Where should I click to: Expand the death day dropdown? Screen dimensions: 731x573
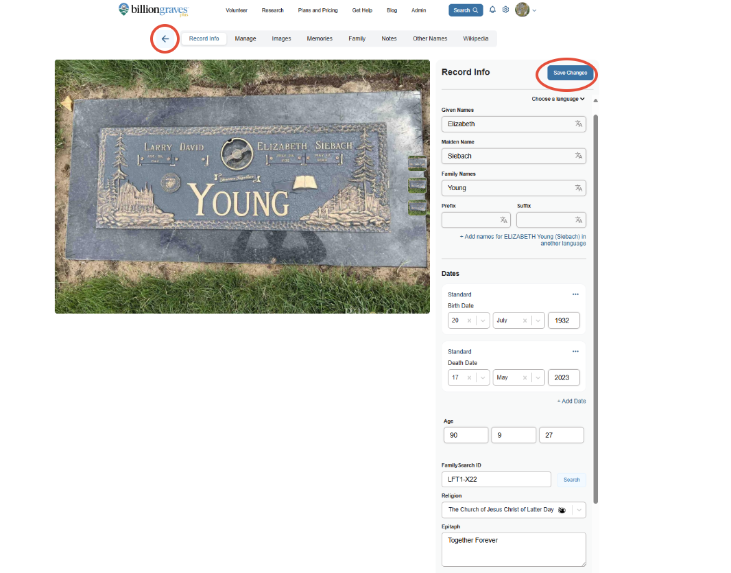[483, 377]
